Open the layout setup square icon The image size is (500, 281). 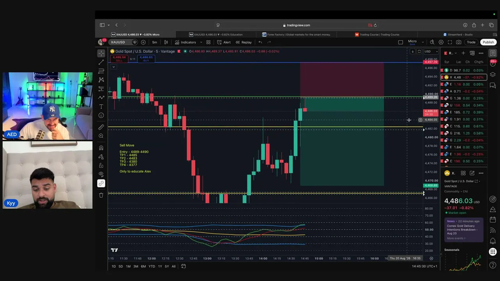(400, 42)
